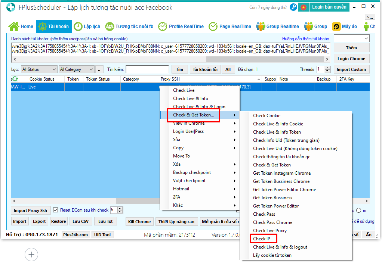The width and height of the screenshot is (382, 262).
Task: Click the Import Custom button
Action: click(x=352, y=69)
